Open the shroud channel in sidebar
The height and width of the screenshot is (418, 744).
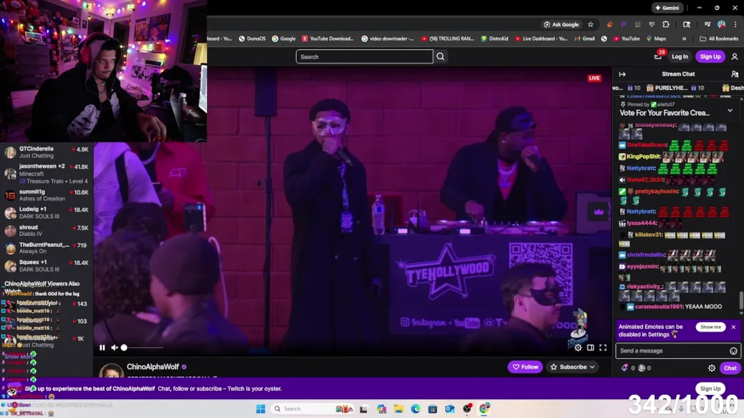coord(46,230)
